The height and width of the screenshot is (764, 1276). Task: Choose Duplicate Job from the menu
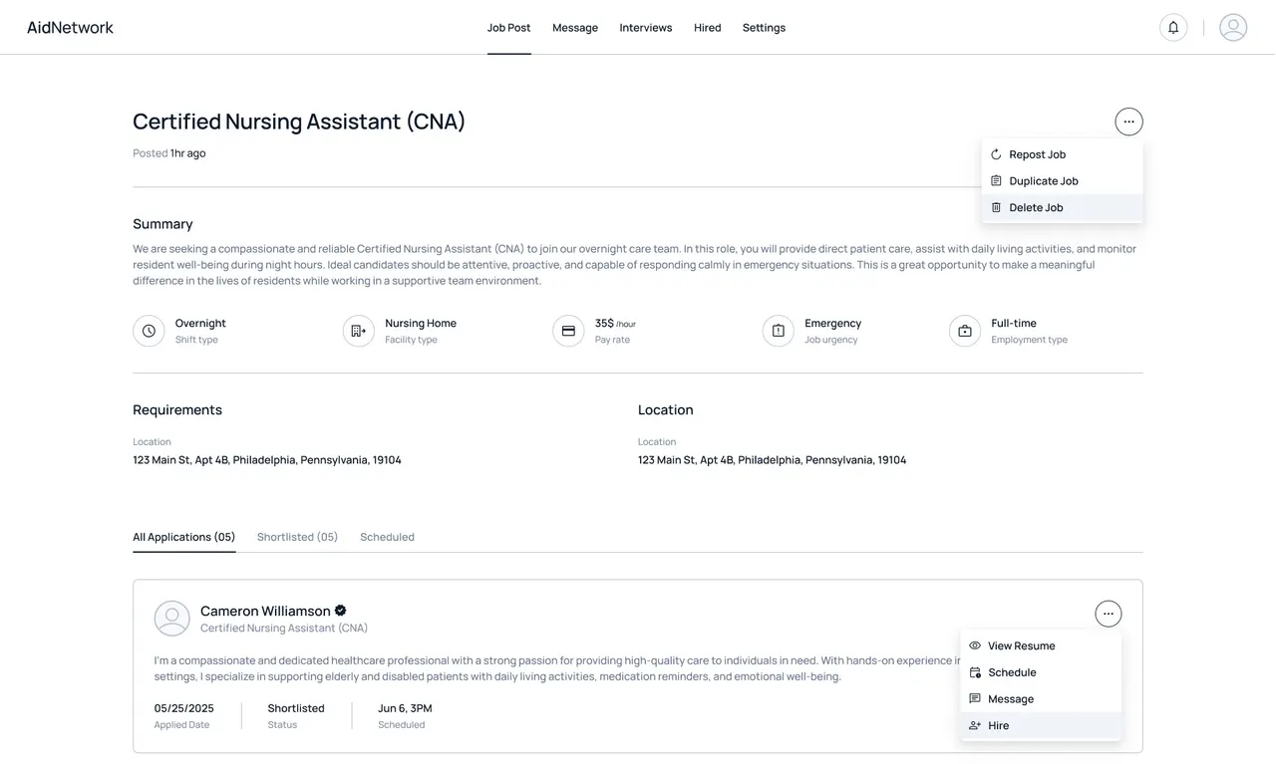click(x=1062, y=180)
